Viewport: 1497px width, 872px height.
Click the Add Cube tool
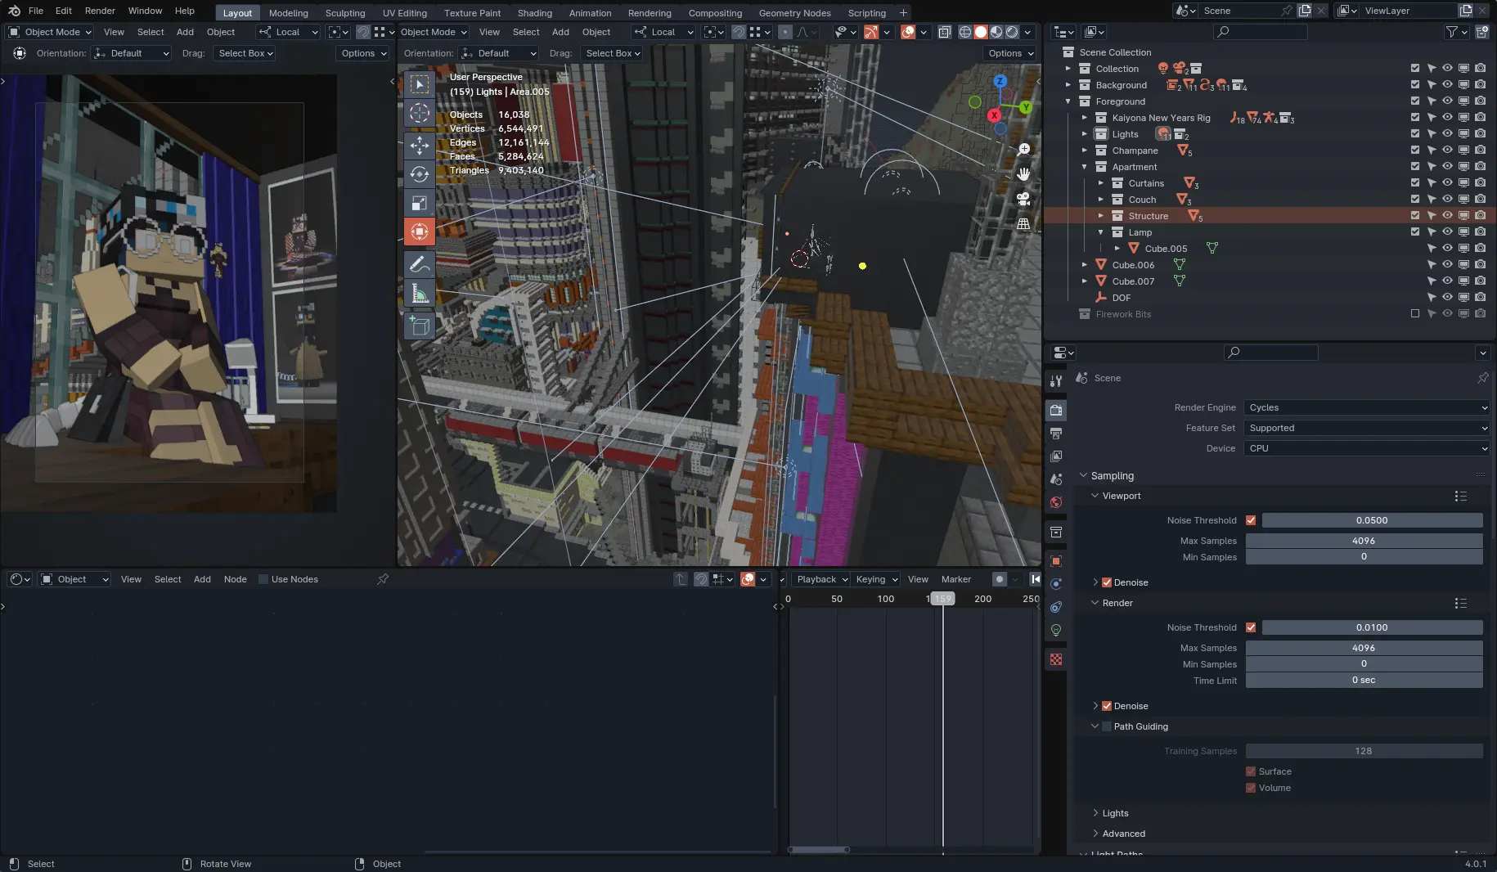[x=419, y=326]
